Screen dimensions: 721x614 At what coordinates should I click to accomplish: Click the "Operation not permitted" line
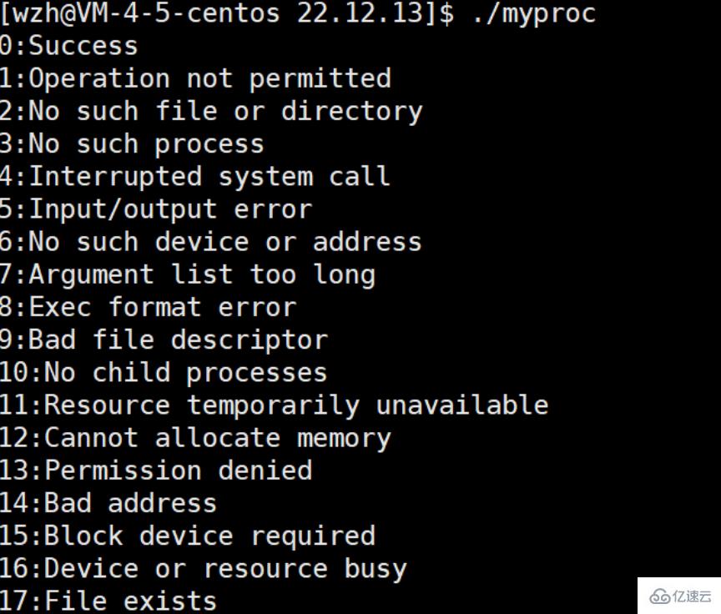(x=195, y=78)
